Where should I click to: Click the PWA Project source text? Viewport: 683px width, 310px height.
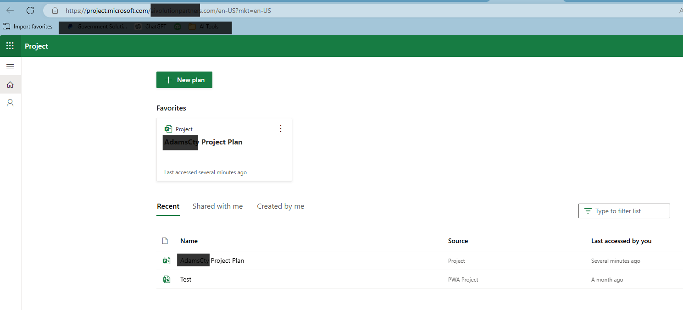pos(463,280)
